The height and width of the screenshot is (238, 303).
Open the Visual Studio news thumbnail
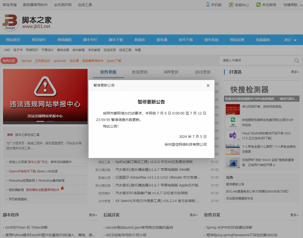[233, 136]
